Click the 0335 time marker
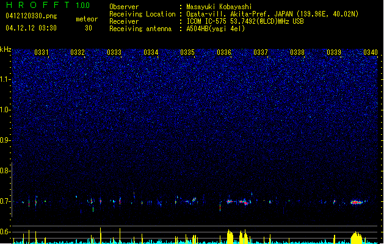 point(187,52)
